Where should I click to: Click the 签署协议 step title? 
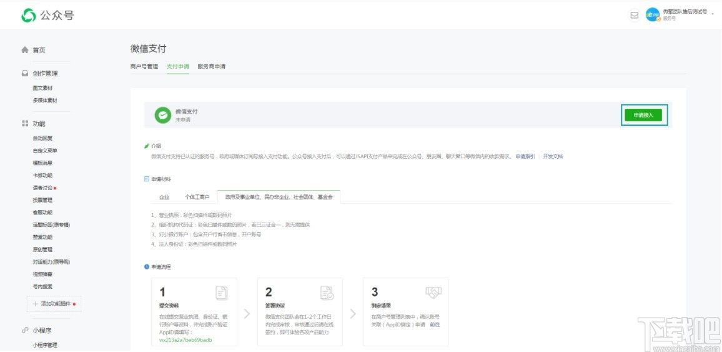pos(275,306)
